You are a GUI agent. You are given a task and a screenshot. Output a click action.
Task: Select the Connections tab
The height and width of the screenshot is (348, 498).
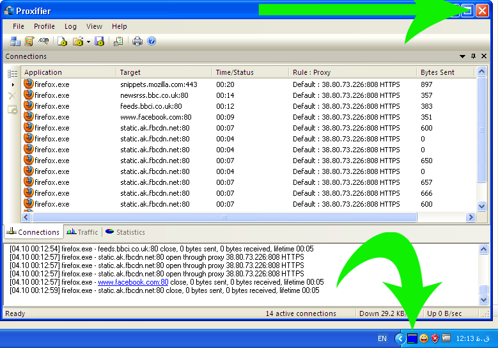pos(33,232)
